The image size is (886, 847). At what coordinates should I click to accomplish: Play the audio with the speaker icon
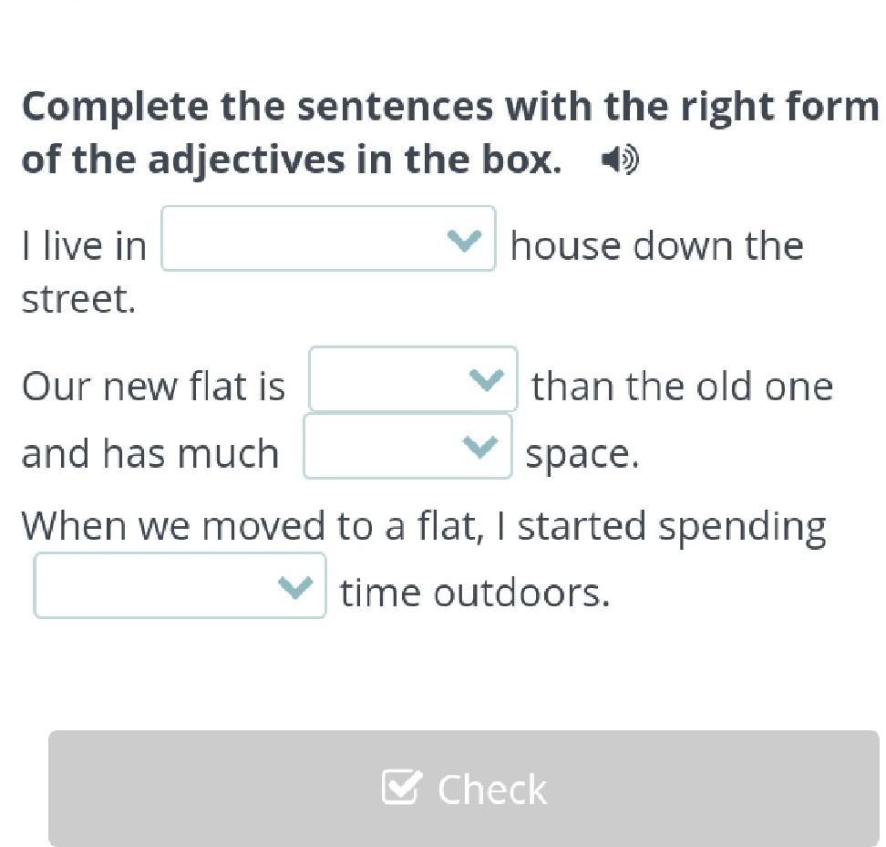click(620, 161)
